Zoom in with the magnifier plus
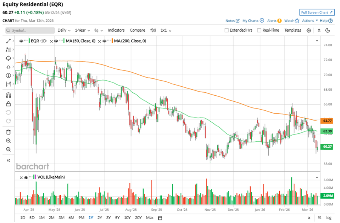This screenshot has height=223, width=340. 8,141
